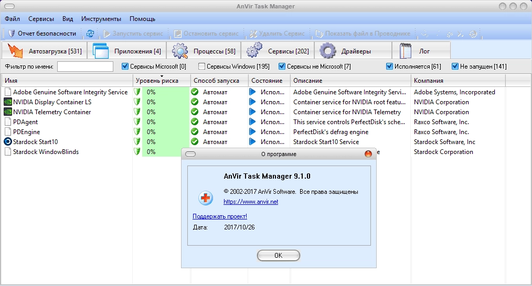
Task: Click Показать файл в Проводнике
Action: (363, 34)
